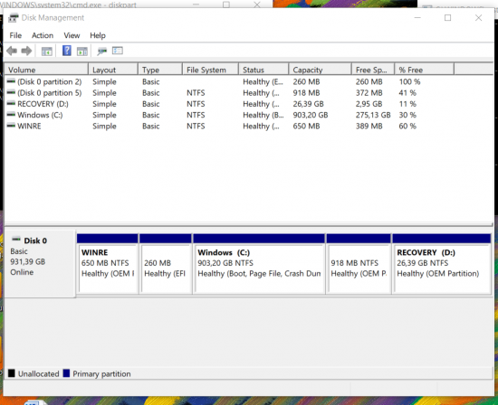This screenshot has height=405, width=498.
Task: Sort by the Capacity column header
Action: pyautogui.click(x=321, y=70)
